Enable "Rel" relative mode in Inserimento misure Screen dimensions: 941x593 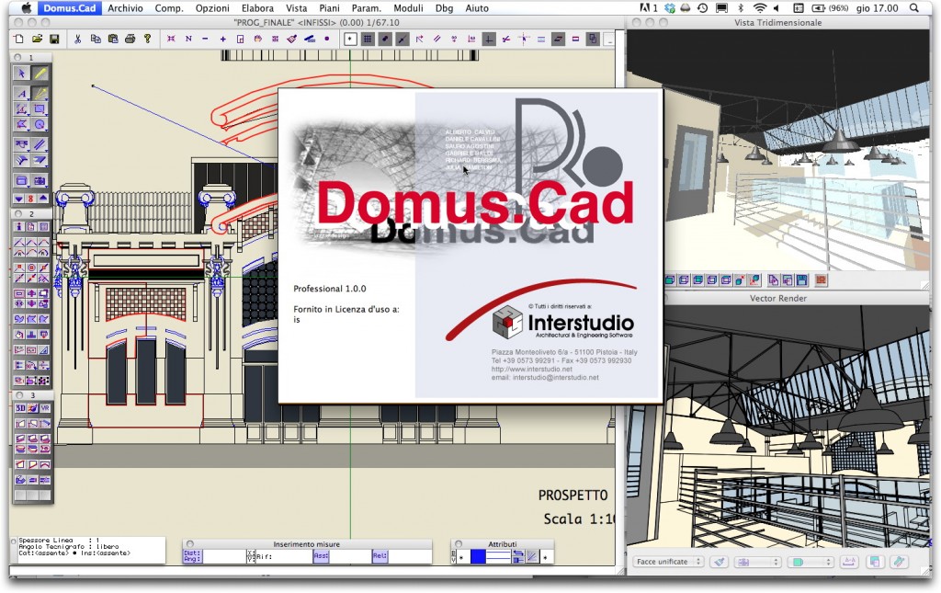(x=380, y=554)
